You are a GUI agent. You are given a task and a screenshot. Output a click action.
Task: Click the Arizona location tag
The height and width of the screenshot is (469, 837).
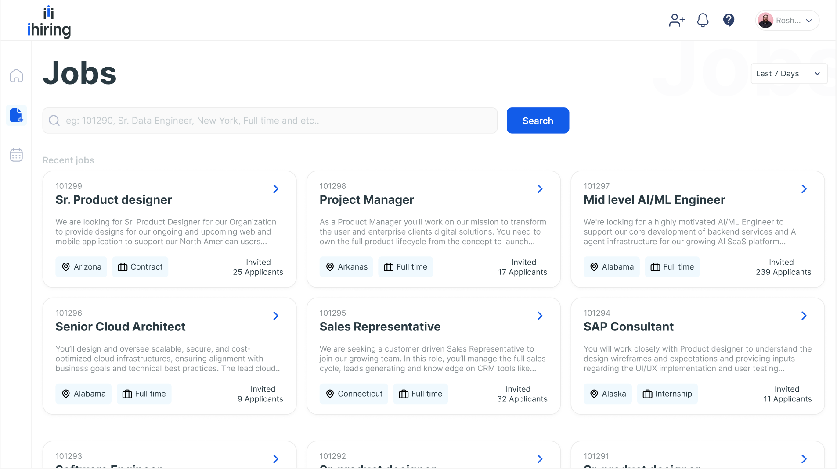(x=81, y=267)
